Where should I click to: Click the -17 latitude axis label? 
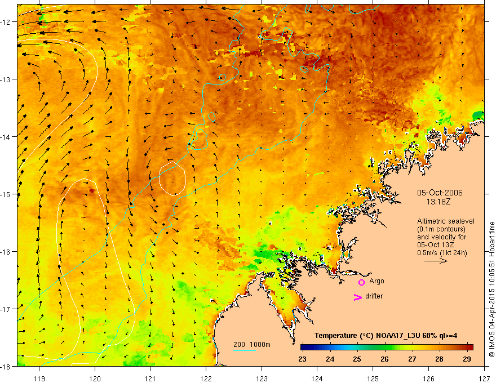[x=6, y=309]
